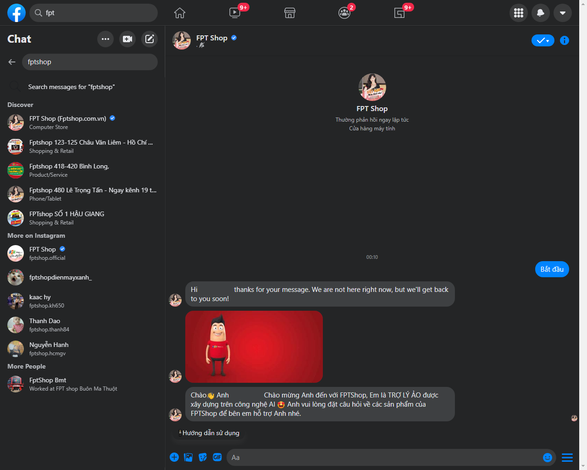Open Instagram FPT Shop fptshop.official result
587x470 pixels.
point(83,253)
